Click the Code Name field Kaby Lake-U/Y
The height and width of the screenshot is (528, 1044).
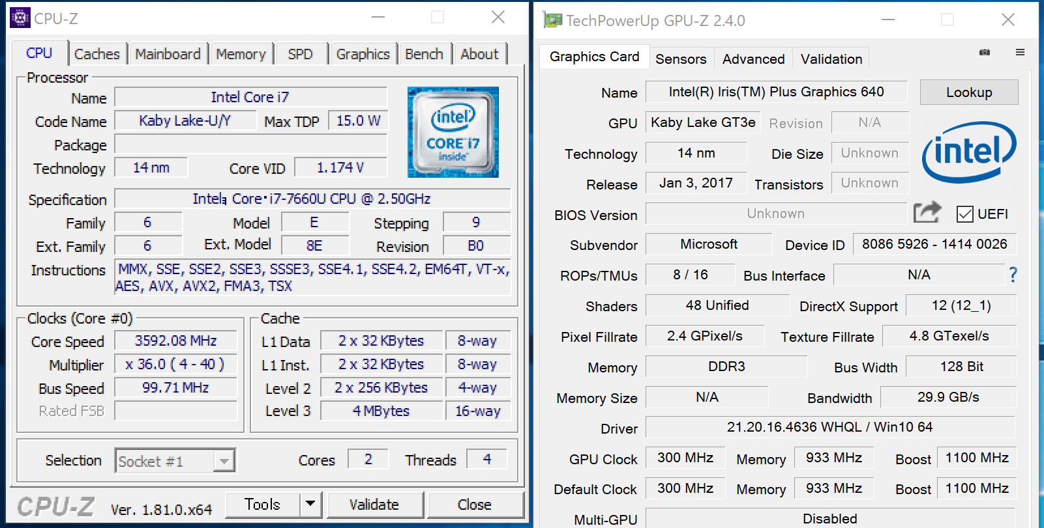[x=185, y=120]
